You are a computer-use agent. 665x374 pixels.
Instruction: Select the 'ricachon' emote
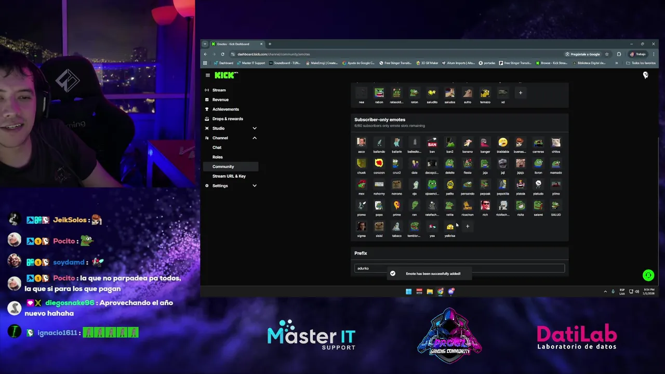click(467, 205)
